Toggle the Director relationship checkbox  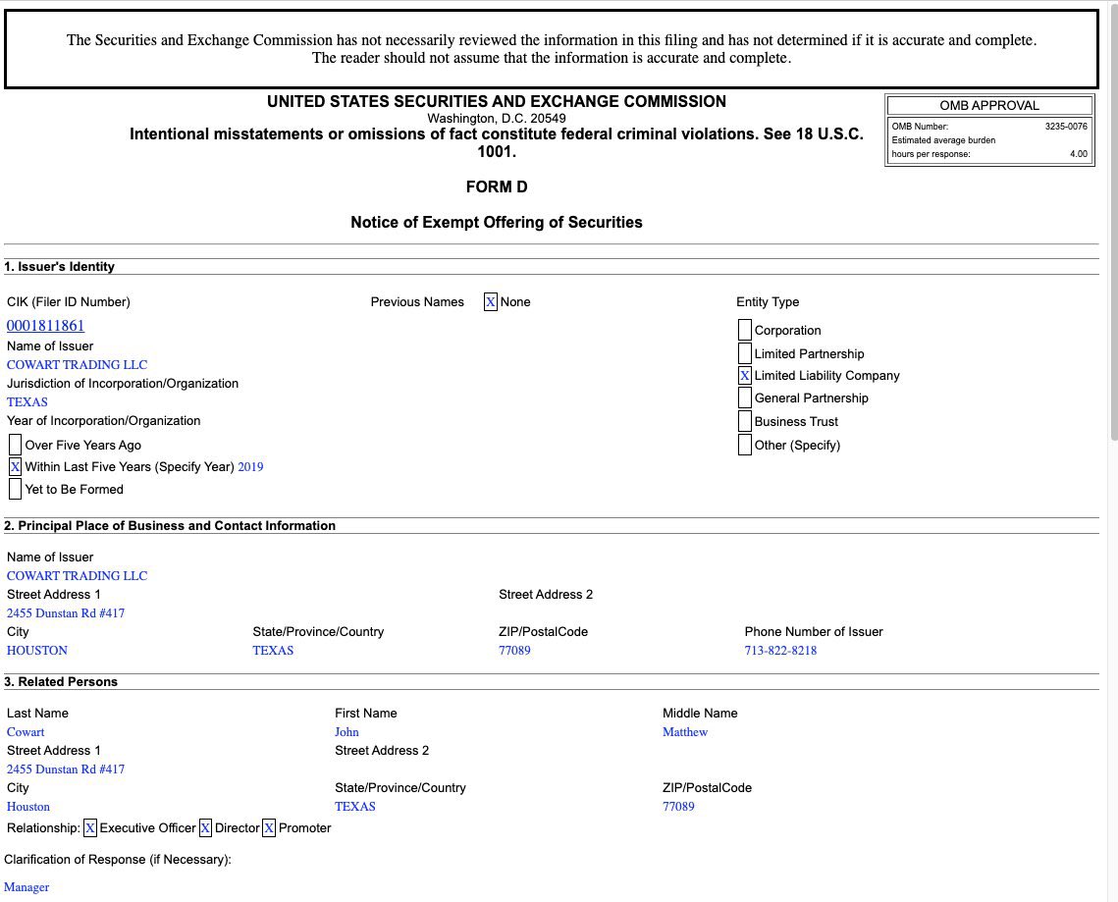tap(205, 827)
